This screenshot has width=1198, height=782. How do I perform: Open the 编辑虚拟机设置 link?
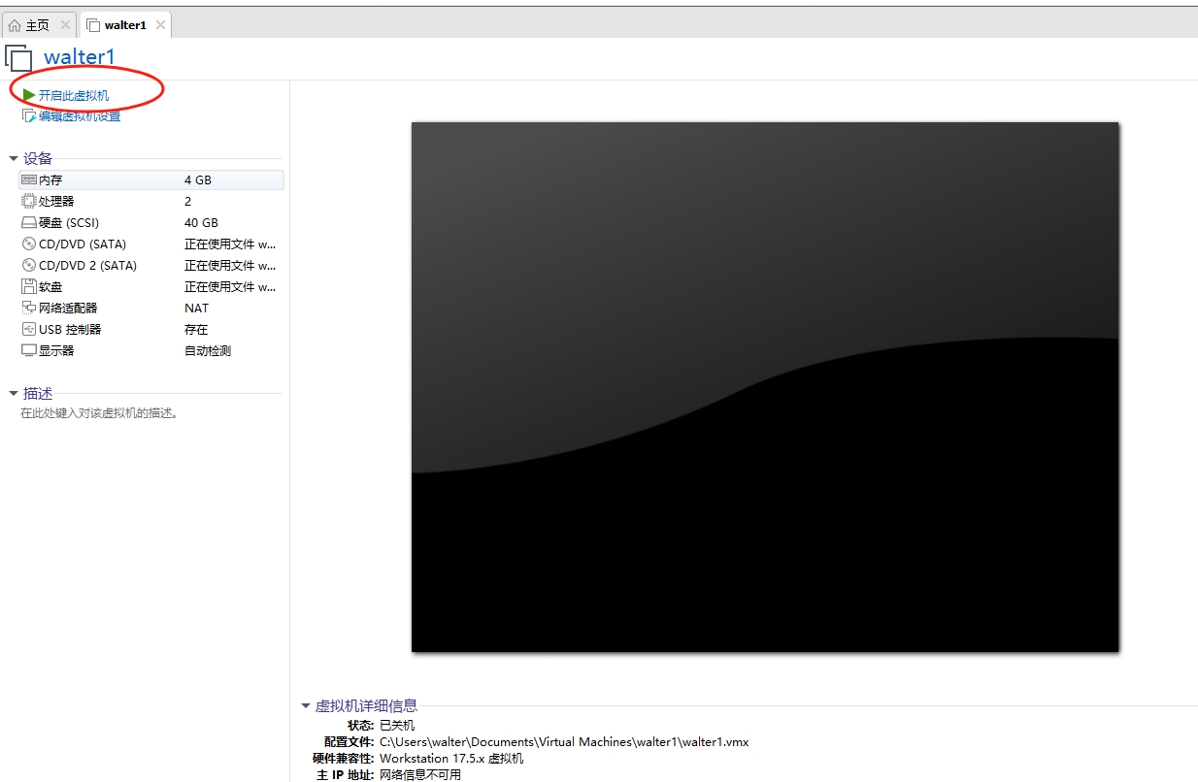80,116
